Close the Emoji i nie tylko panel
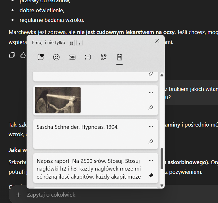 [157, 41]
